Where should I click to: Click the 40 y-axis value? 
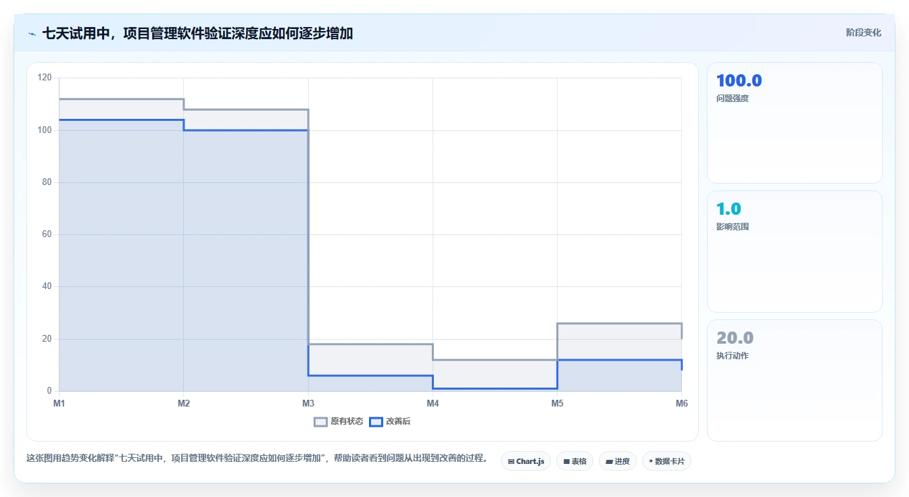pyautogui.click(x=47, y=286)
